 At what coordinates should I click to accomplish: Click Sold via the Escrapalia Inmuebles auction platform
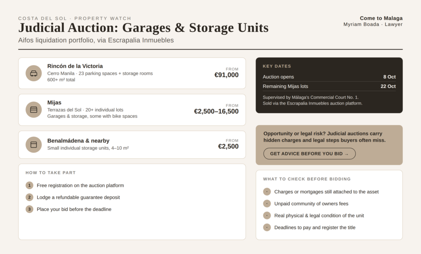point(312,103)
